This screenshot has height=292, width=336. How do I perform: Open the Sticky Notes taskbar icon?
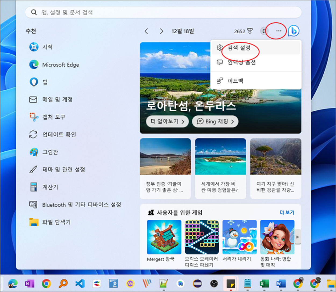click(231, 283)
